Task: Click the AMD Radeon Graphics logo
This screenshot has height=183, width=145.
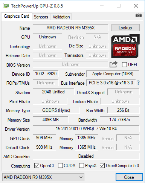Action: pos(125,46)
